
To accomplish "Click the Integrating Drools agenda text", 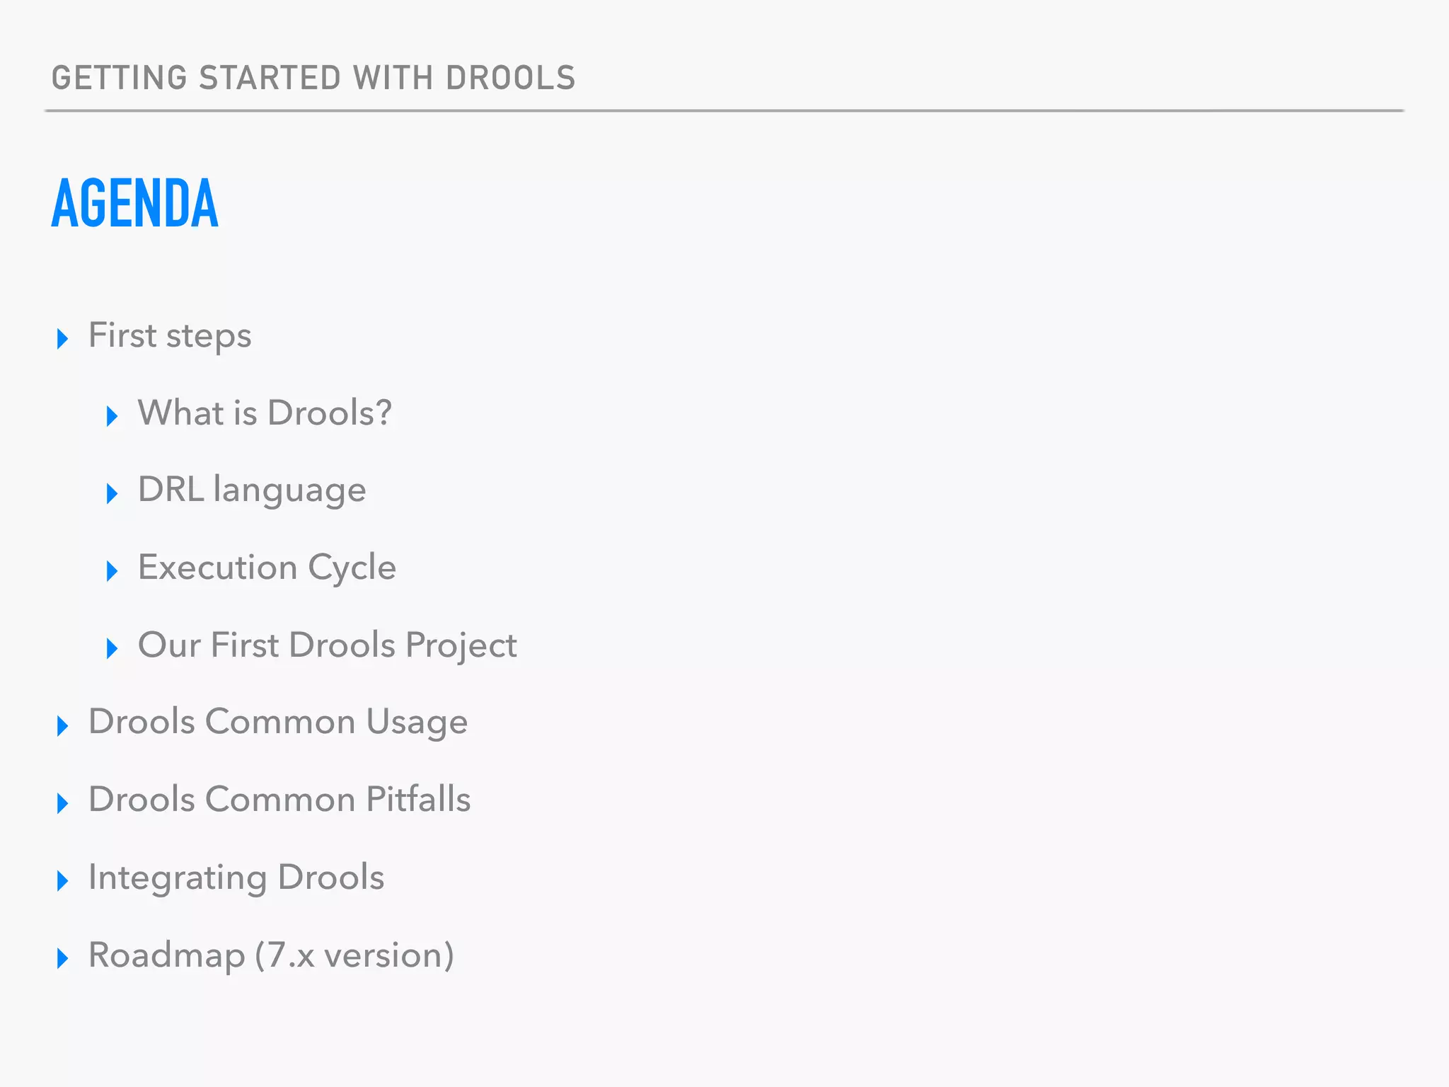I will click(236, 878).
